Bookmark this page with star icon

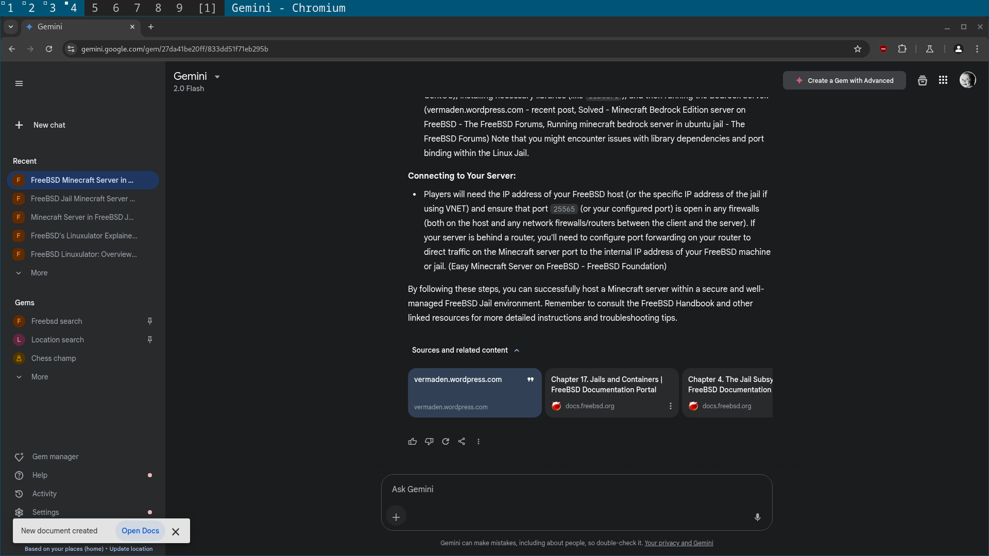tap(858, 49)
